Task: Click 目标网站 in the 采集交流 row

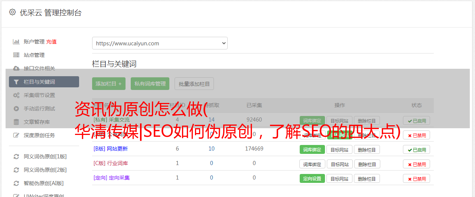Action: coord(339,120)
